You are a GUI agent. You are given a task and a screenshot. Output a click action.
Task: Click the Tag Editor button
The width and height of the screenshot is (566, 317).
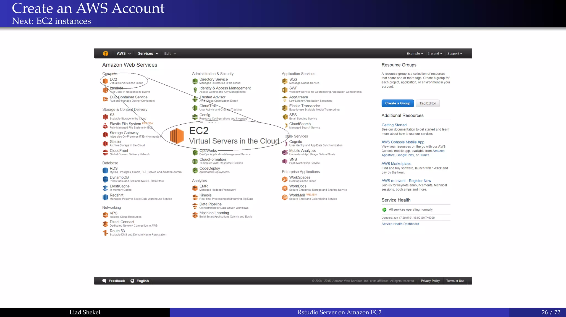(x=428, y=103)
